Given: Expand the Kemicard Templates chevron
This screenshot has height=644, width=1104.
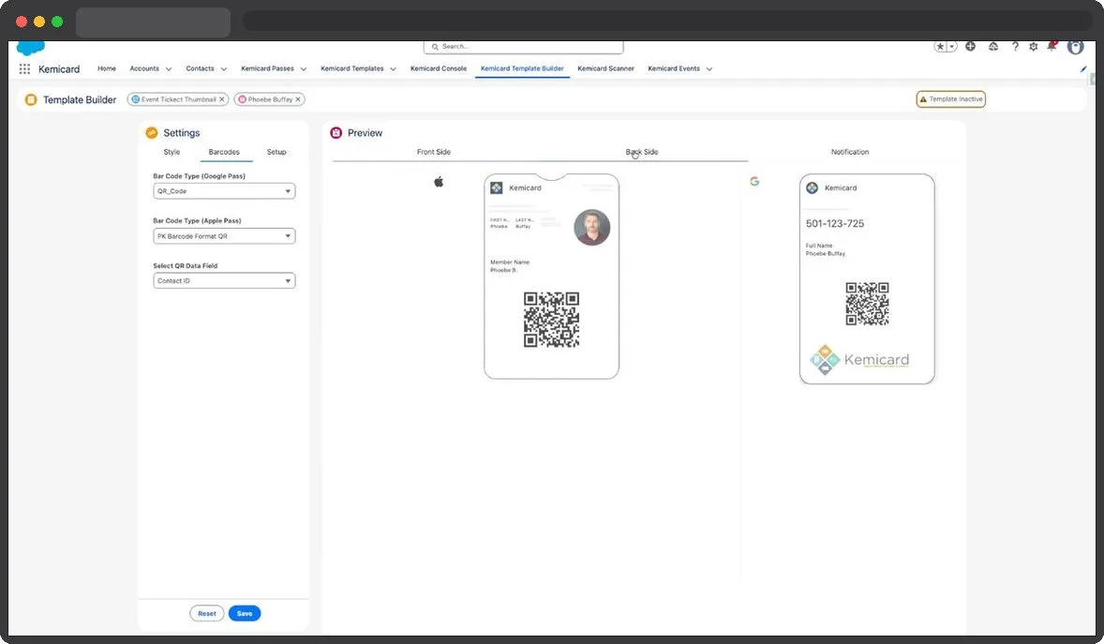Looking at the screenshot, I should 393,69.
